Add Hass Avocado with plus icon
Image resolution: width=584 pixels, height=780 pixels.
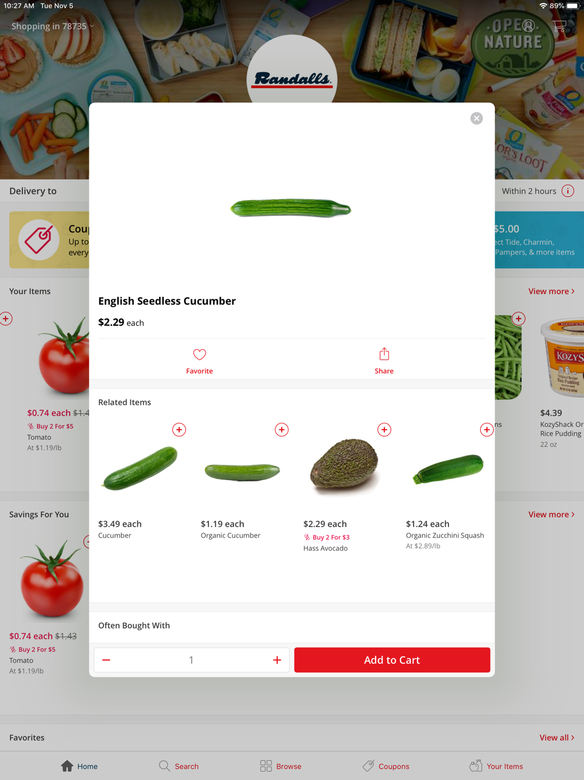(x=384, y=430)
